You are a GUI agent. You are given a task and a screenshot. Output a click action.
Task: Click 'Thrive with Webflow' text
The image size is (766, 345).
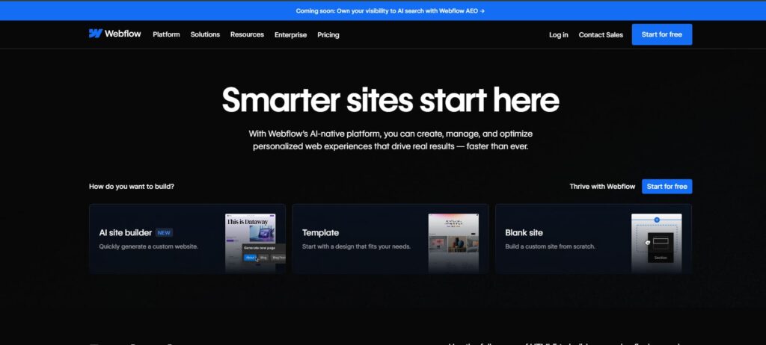(602, 187)
